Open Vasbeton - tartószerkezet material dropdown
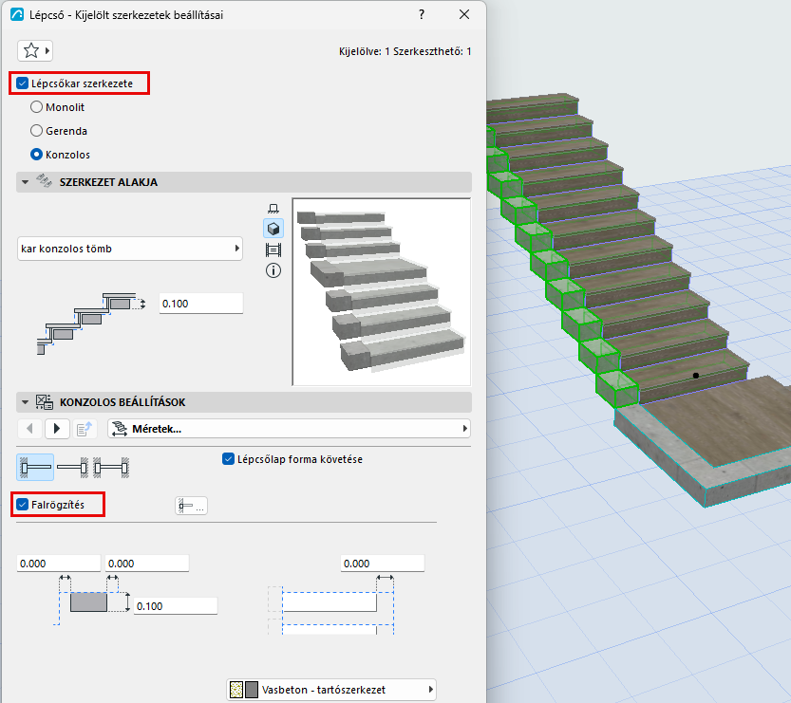 tap(331, 690)
